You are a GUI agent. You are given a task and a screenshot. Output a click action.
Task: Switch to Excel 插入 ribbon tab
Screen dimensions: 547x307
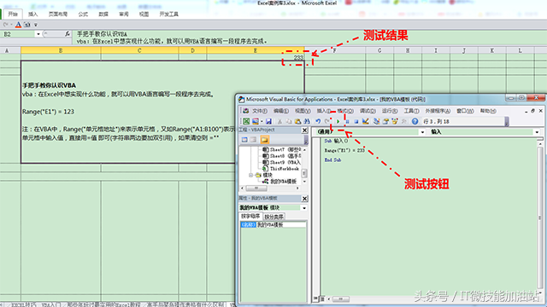33,14
